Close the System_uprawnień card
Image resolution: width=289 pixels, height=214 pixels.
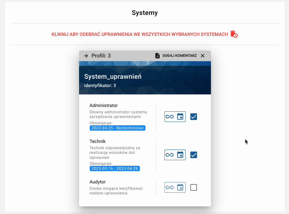point(203,56)
